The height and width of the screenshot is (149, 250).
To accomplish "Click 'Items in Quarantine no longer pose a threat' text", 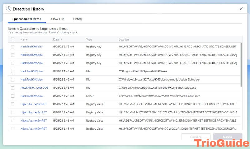I will tap(38, 29).
